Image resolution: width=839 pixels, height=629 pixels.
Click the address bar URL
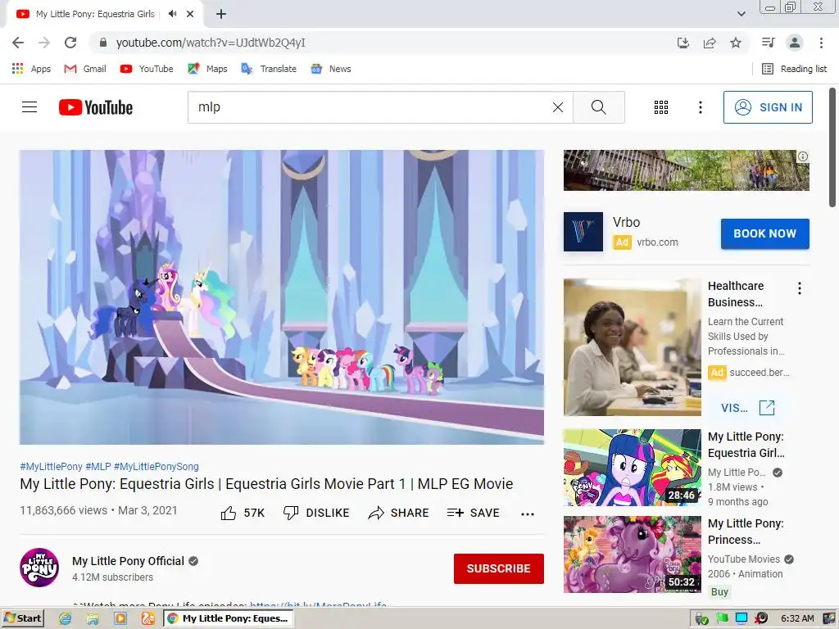211,43
